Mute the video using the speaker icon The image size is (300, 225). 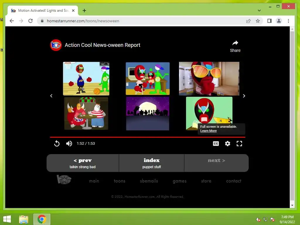[x=69, y=144]
